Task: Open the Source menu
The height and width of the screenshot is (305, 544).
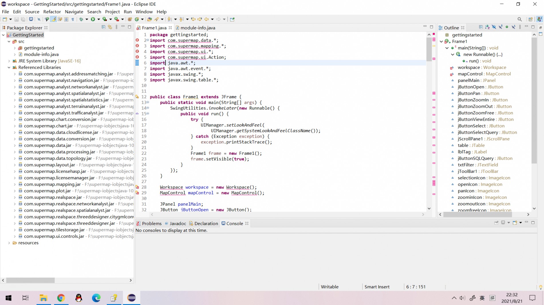Action: (x=32, y=12)
